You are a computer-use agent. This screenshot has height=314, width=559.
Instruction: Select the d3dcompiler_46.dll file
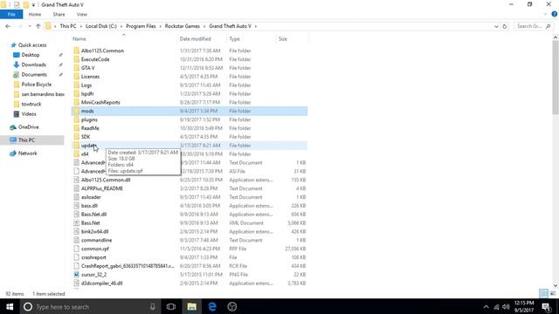pos(101,283)
